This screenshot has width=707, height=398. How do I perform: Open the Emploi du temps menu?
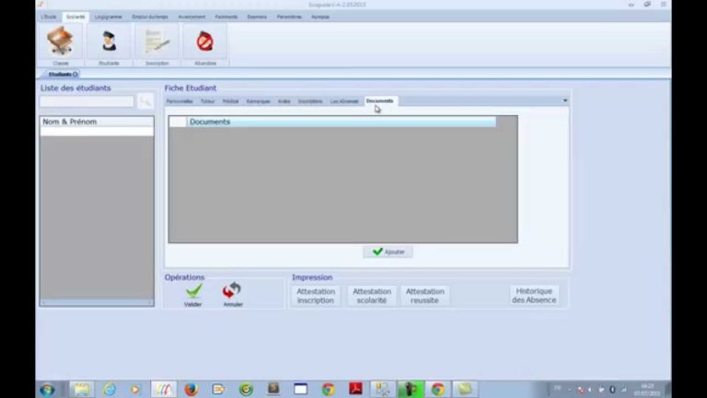150,17
